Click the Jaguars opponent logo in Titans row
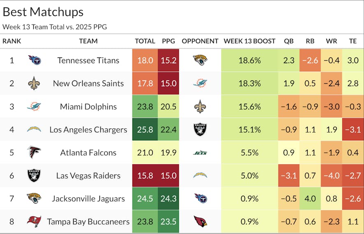 (x=200, y=60)
